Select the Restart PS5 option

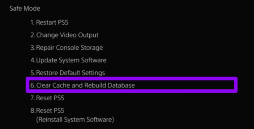[x=49, y=23]
